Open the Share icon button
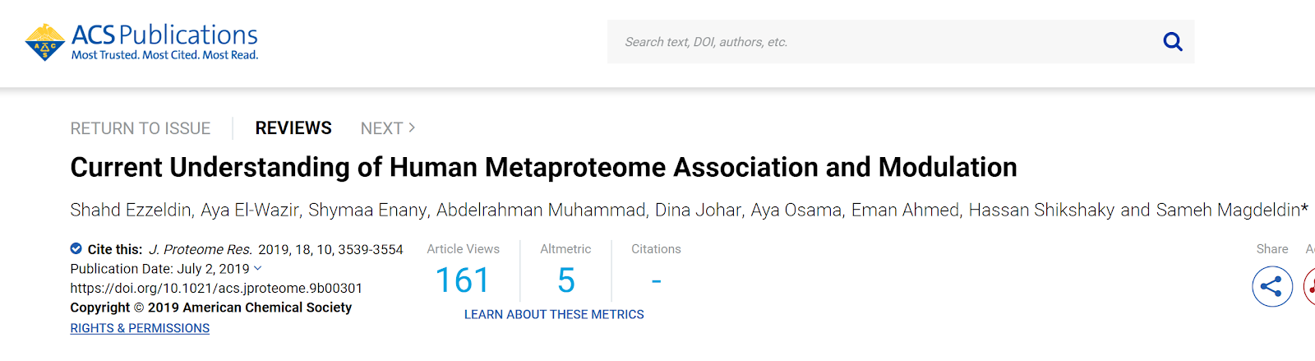 point(1271,286)
